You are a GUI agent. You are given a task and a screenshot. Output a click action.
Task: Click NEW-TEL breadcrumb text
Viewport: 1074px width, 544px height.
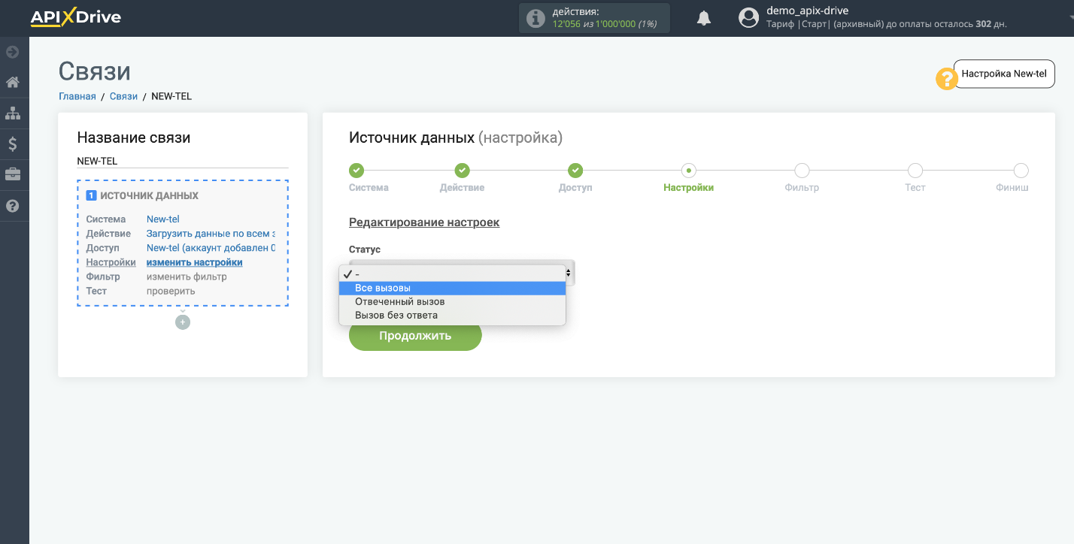point(171,96)
